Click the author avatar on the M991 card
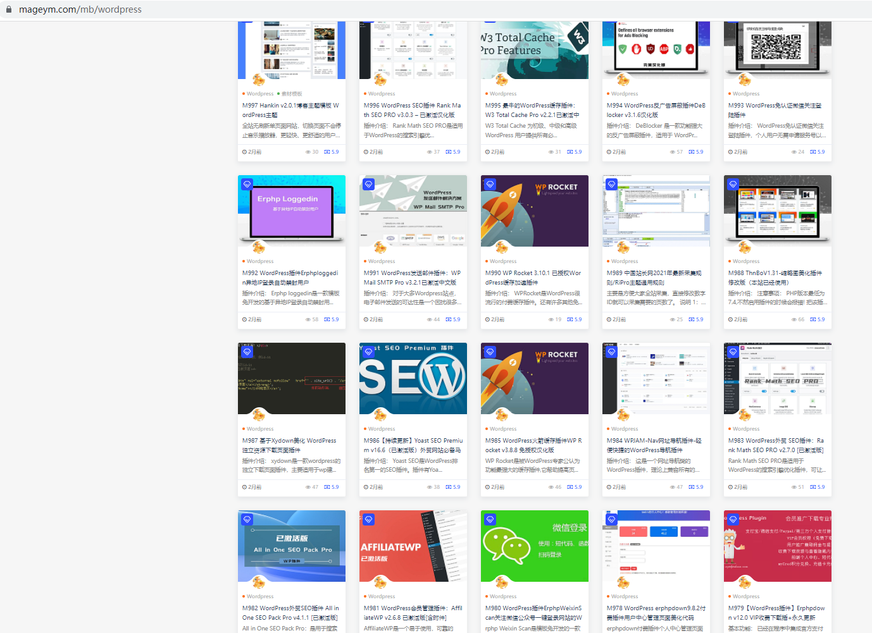The image size is (872, 633). pos(380,247)
